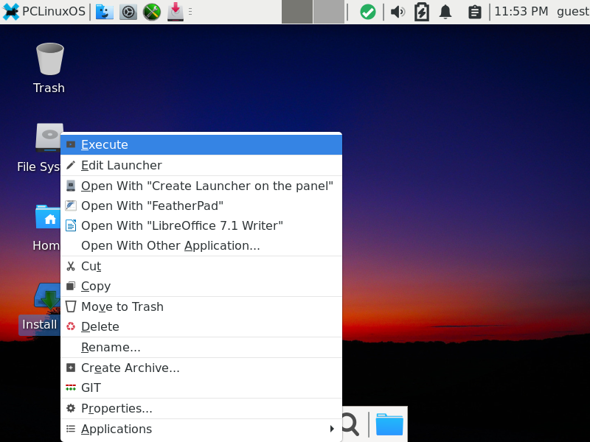Launch the file manager from the panel
The width and height of the screenshot is (590, 442).
(x=104, y=12)
